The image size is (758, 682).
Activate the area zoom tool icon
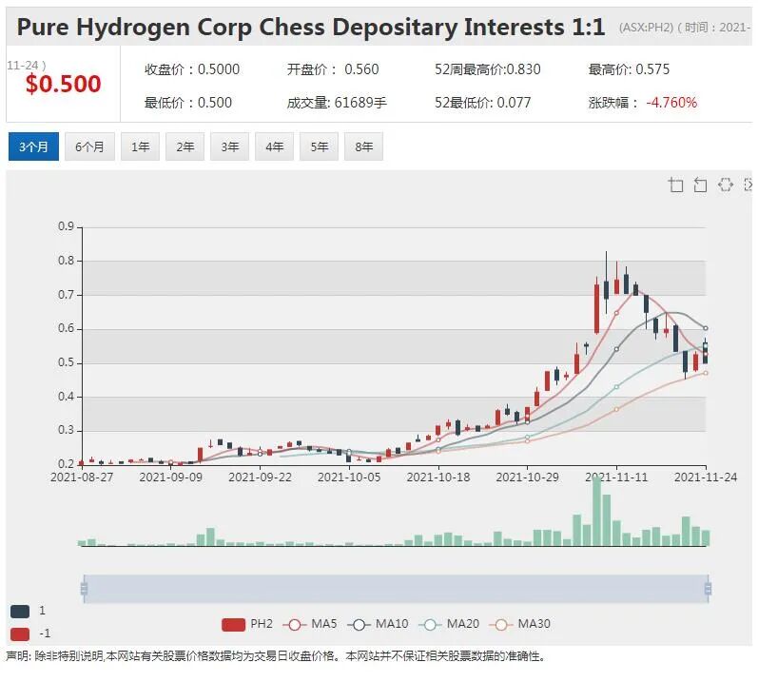point(675,185)
